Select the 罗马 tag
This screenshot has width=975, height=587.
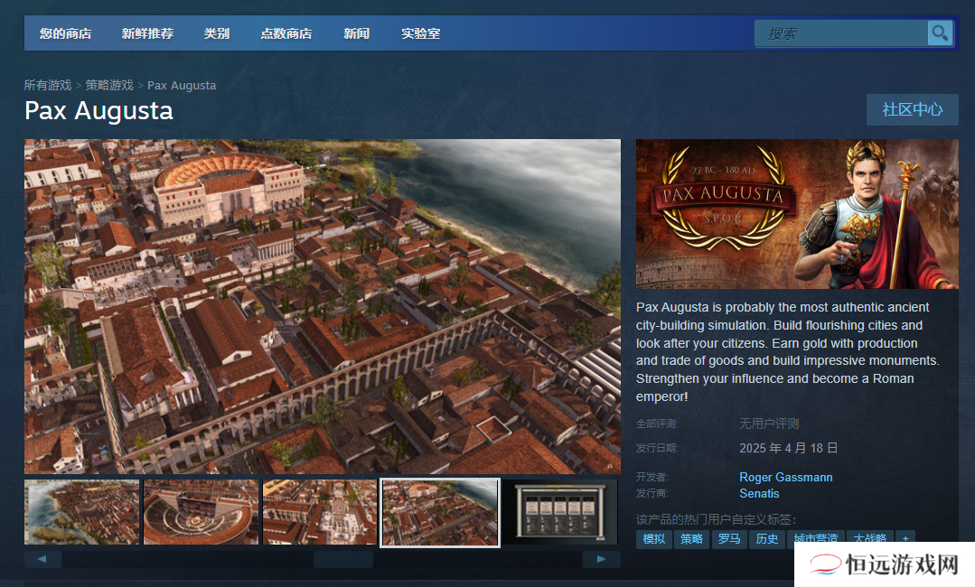[x=729, y=539]
